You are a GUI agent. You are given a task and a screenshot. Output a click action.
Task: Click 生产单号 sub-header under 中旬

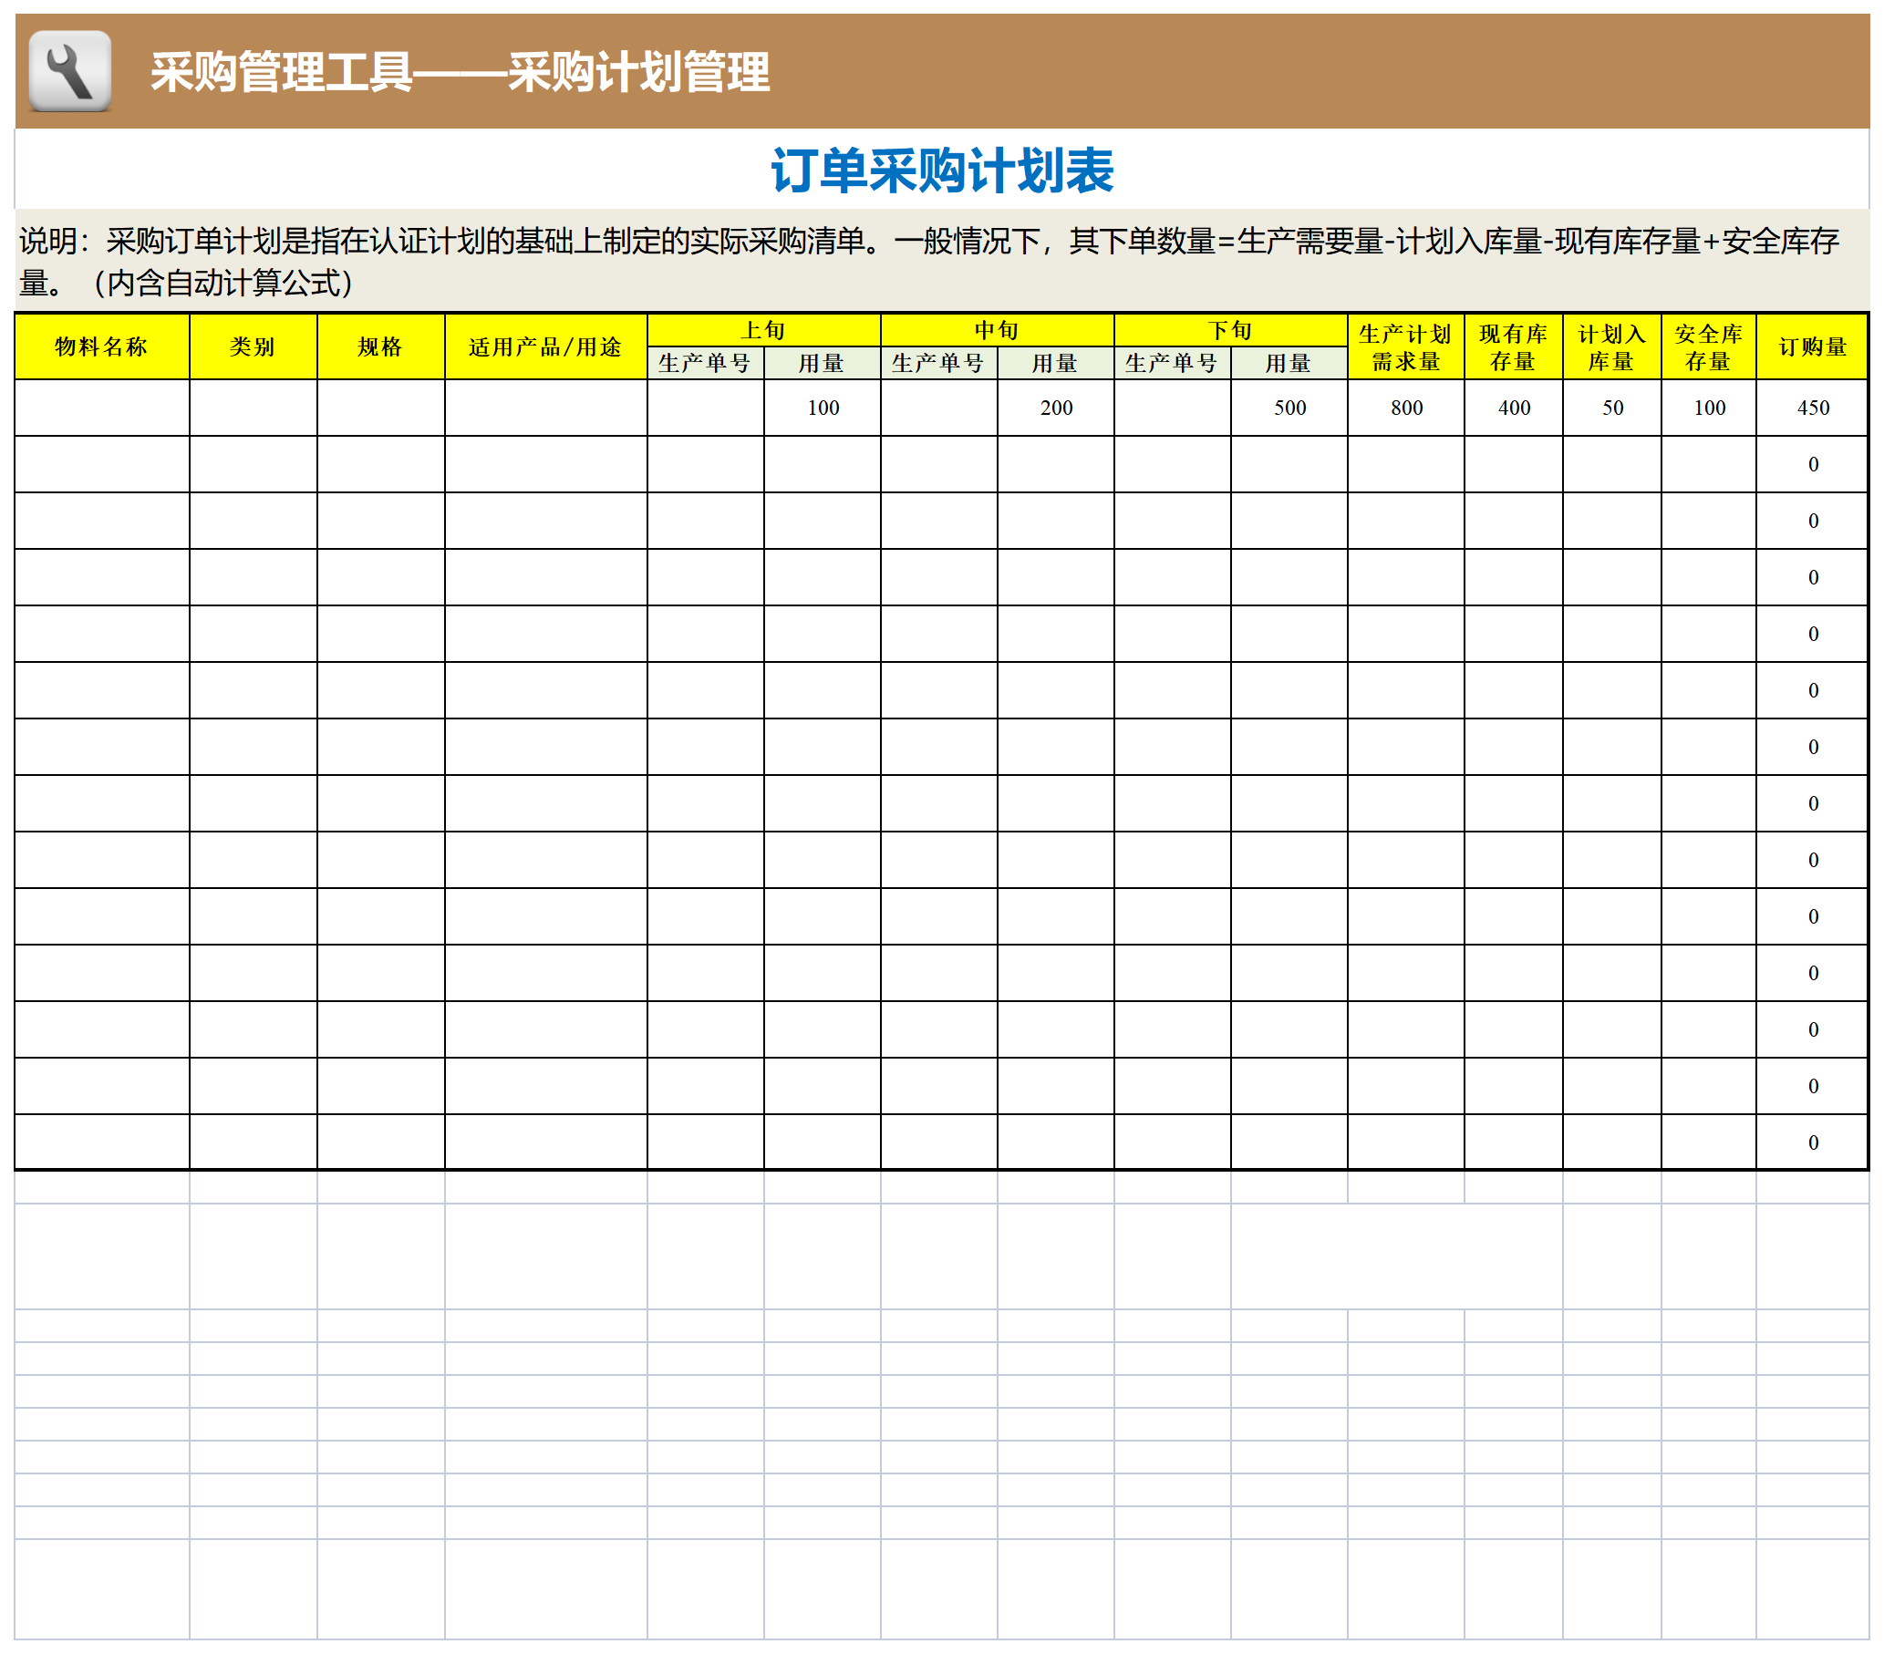point(938,363)
